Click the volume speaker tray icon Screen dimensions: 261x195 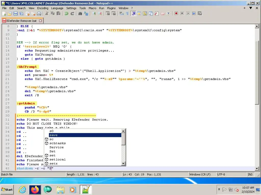(236, 189)
